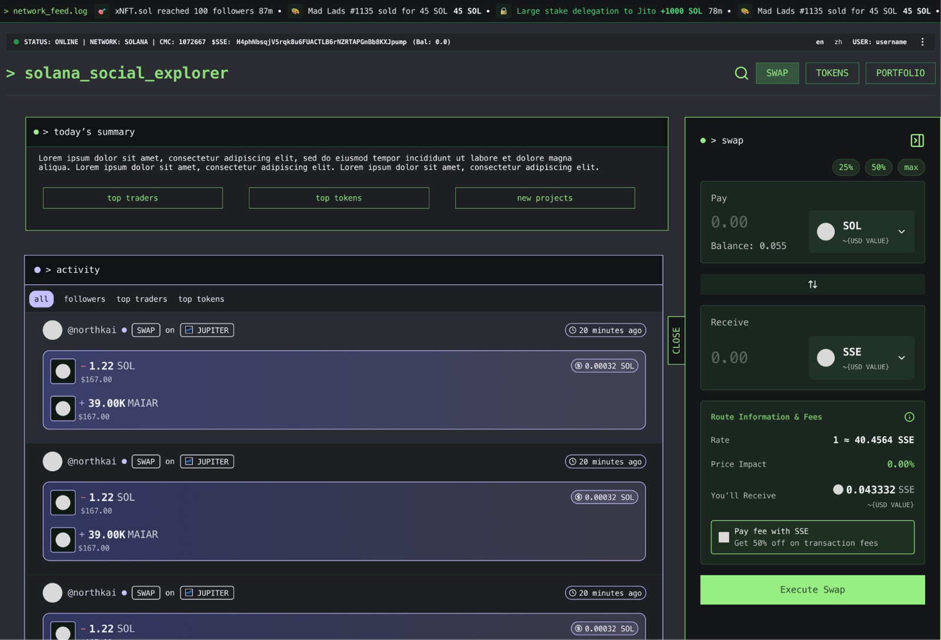
Task: Set pay amount to max
Action: [x=911, y=167]
